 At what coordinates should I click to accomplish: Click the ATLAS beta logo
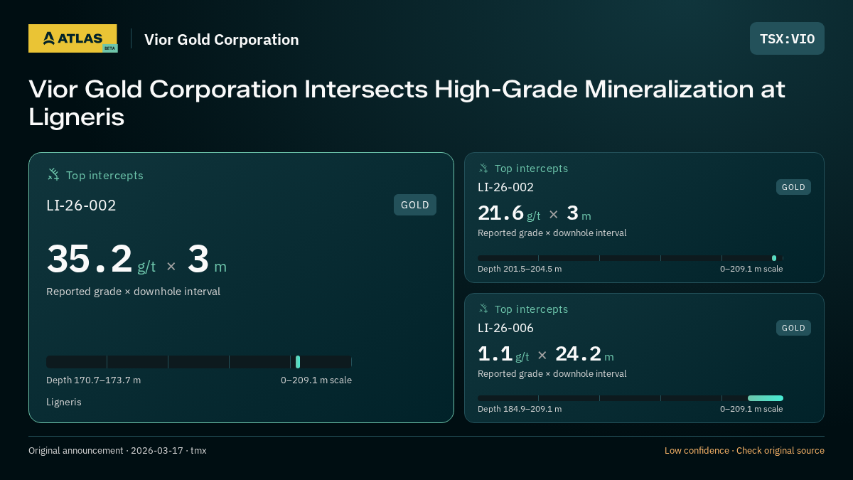tap(73, 38)
